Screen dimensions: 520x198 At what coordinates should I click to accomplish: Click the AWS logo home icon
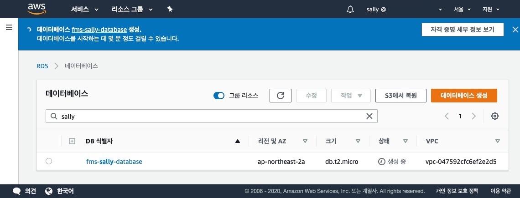[37, 9]
